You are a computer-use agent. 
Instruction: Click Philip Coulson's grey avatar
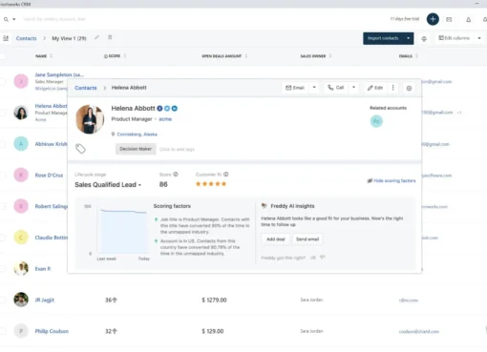tap(21, 331)
